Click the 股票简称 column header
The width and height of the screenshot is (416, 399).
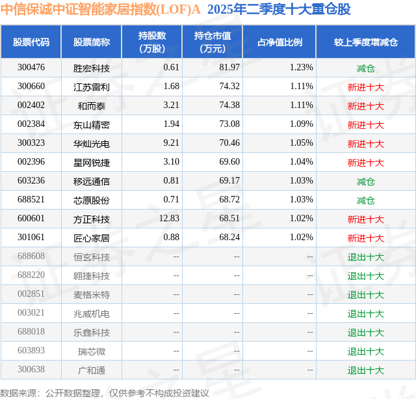(92, 42)
